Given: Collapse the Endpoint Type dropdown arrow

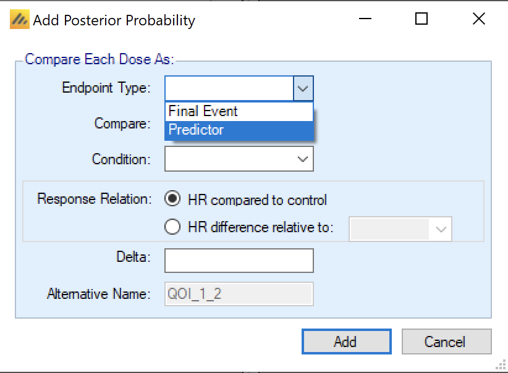Looking at the screenshot, I should 302,88.
